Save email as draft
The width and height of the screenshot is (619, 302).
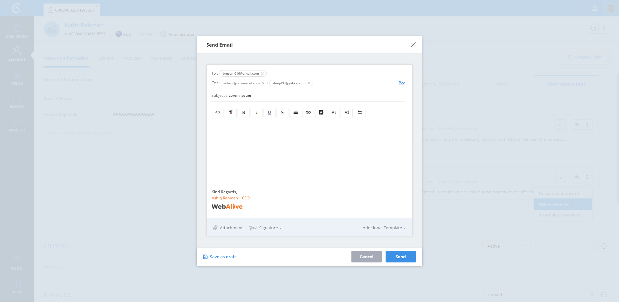pyautogui.click(x=220, y=257)
